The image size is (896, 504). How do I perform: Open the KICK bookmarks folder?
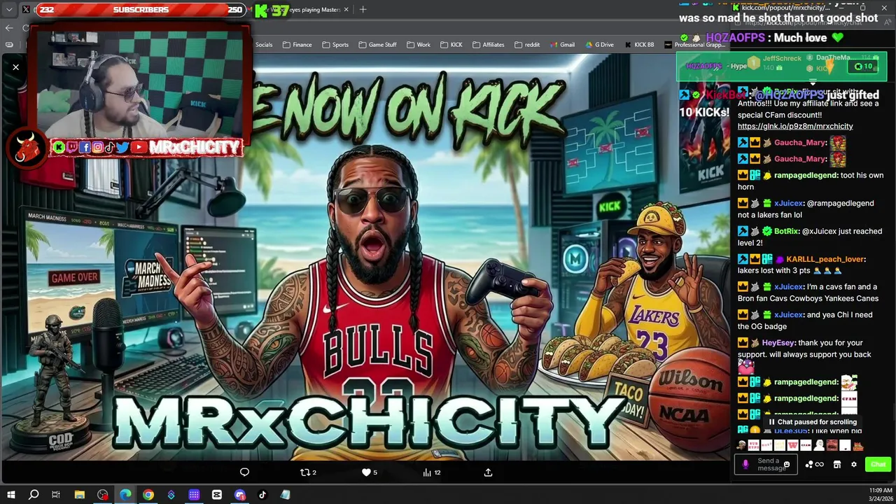tap(451, 45)
